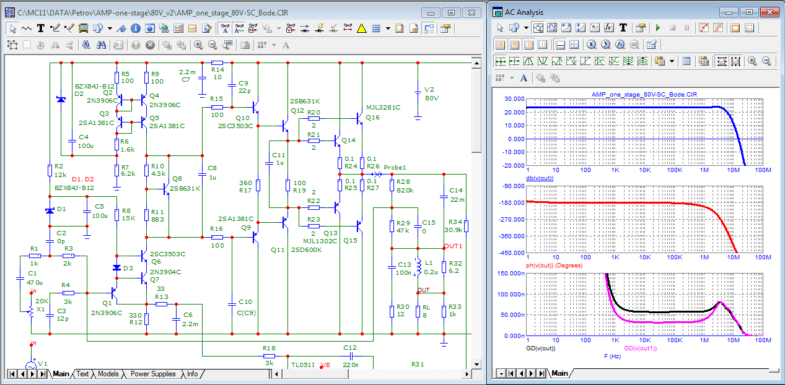Click the yellow triangle warning icon
This screenshot has height=385, width=785.
[x=362, y=28]
